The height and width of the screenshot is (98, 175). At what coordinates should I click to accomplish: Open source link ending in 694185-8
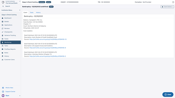pos(48,48)
